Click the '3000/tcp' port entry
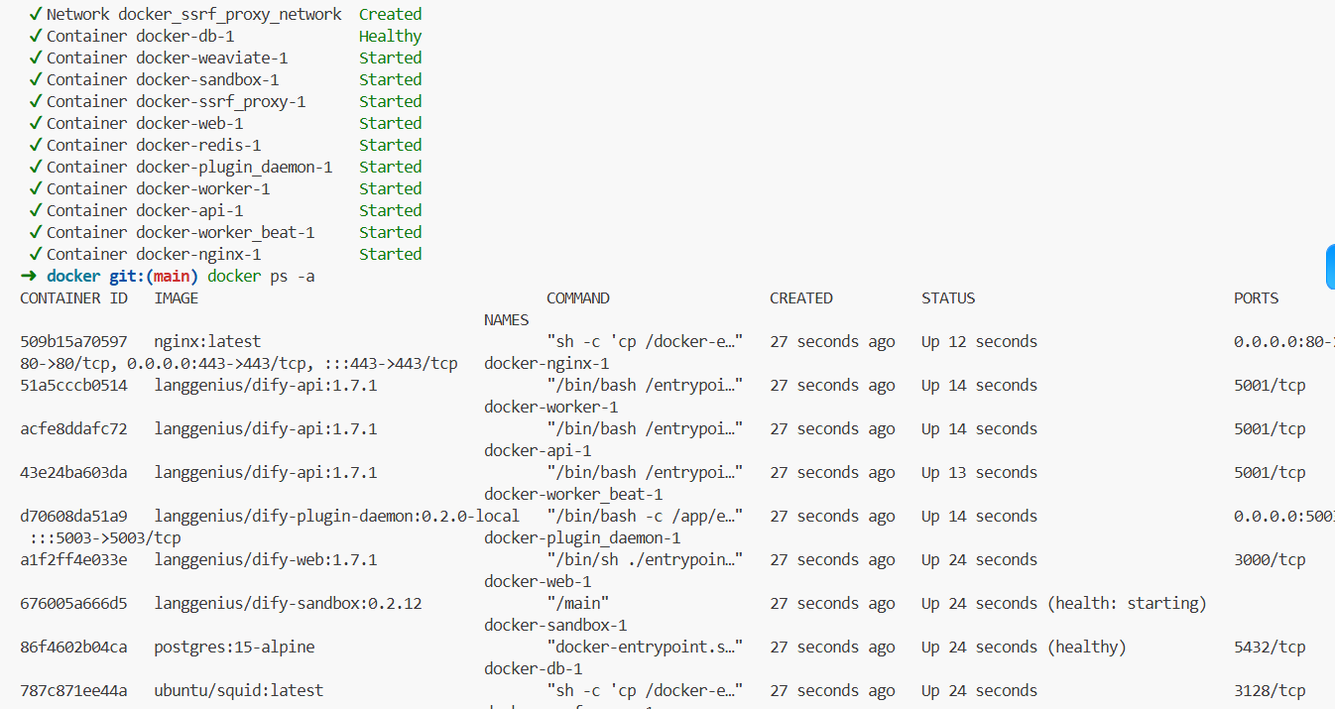This screenshot has width=1335, height=709. 1270,560
